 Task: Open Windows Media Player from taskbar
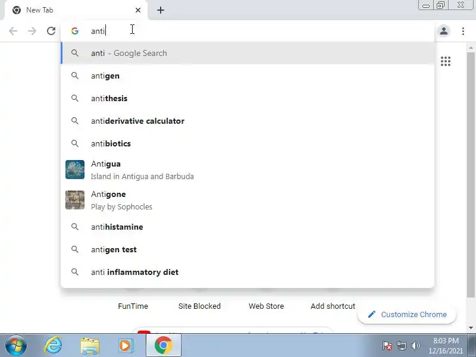tap(126, 346)
